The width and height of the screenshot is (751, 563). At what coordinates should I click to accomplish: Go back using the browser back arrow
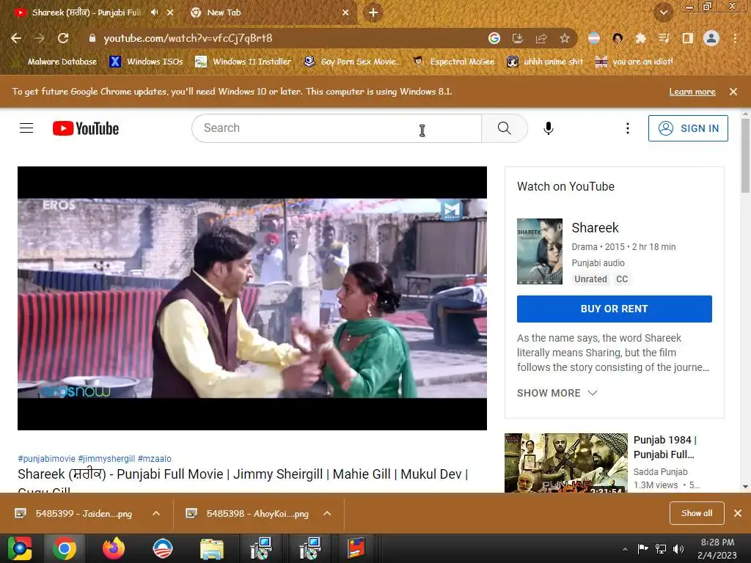16,38
